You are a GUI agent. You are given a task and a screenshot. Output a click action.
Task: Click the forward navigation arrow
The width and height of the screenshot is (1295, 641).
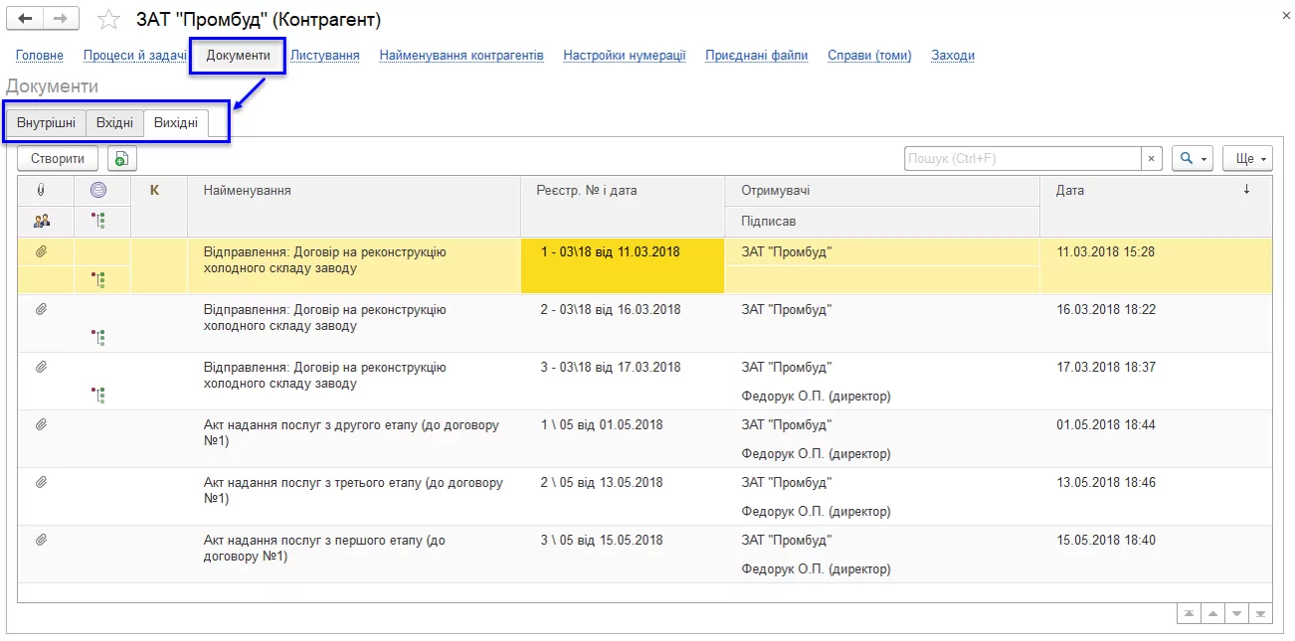tap(61, 19)
